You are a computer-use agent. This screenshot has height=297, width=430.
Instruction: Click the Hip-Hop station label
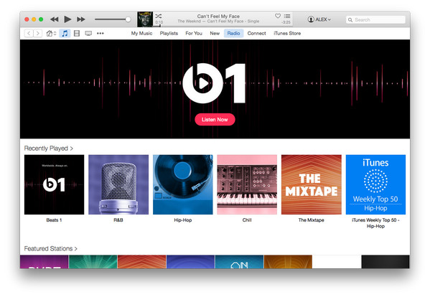(x=182, y=220)
